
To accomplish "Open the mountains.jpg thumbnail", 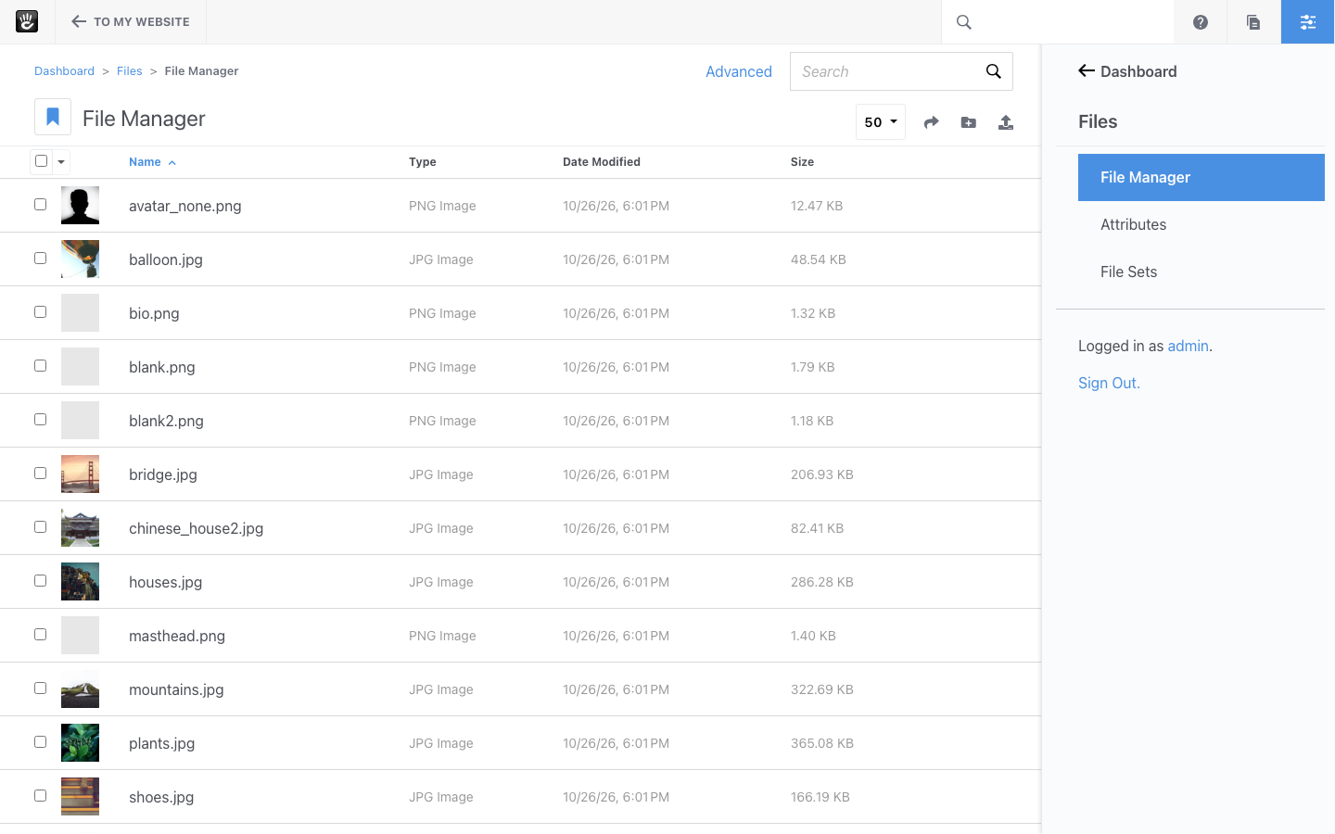I will tap(80, 689).
